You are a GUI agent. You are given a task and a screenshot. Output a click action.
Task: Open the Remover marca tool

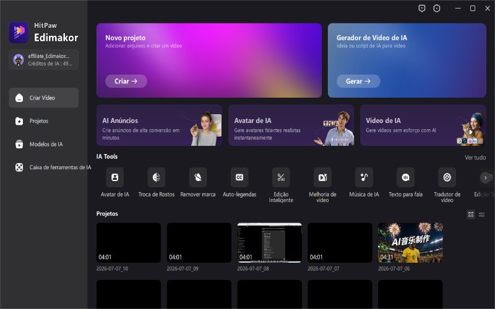(x=198, y=177)
